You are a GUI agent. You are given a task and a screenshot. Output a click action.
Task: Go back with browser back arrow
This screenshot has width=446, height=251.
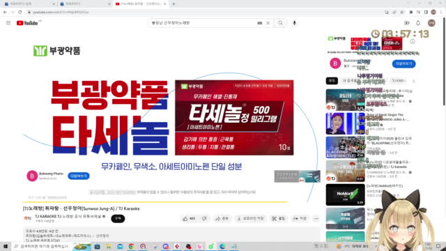click(x=5, y=13)
